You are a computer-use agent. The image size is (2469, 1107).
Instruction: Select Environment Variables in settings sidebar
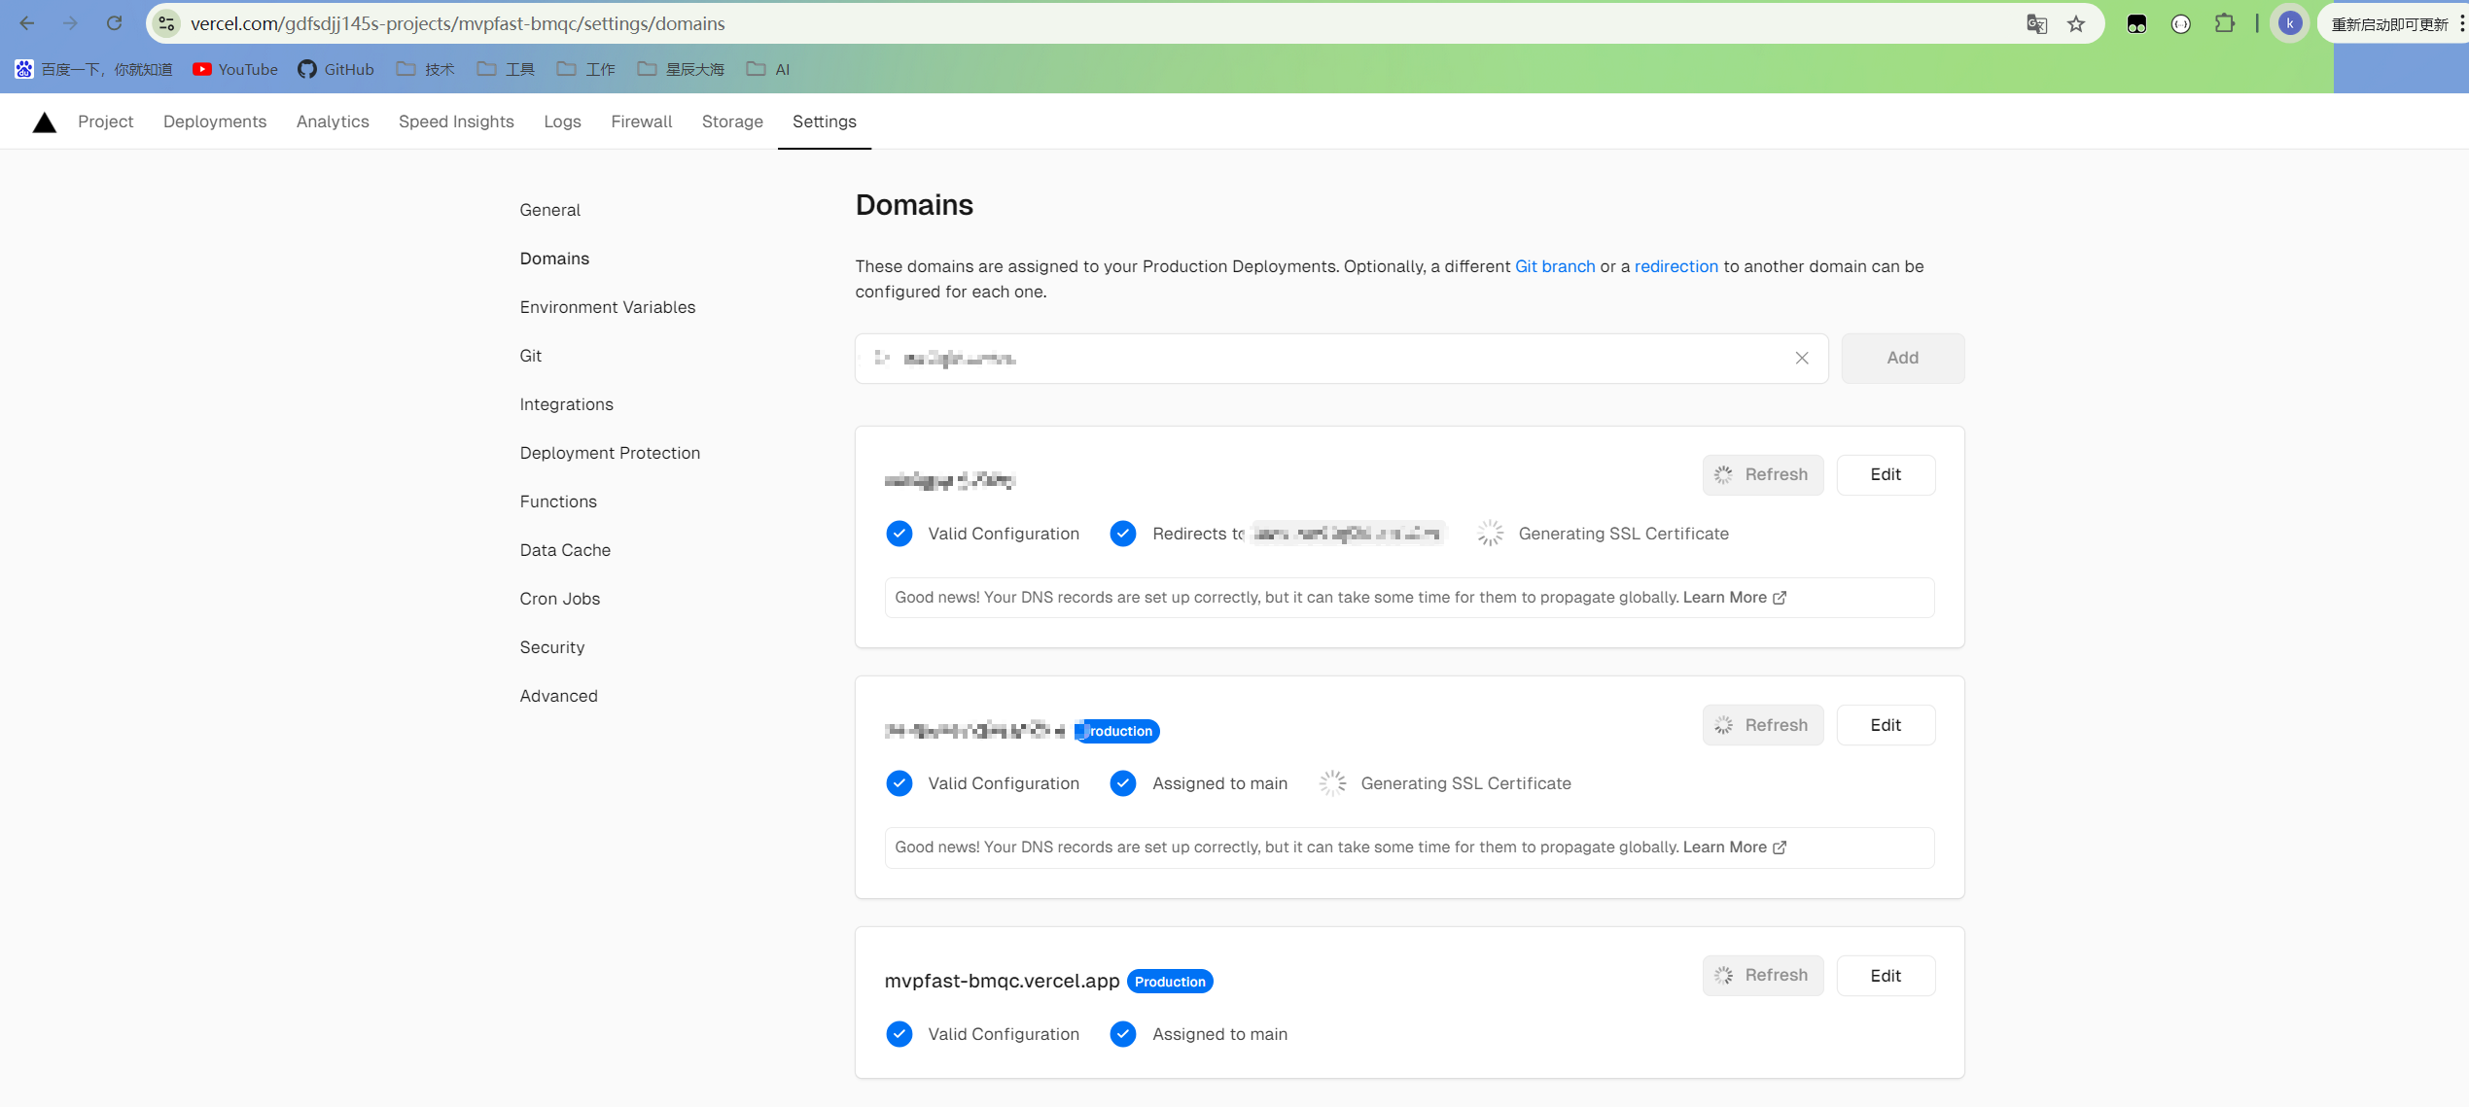(607, 307)
